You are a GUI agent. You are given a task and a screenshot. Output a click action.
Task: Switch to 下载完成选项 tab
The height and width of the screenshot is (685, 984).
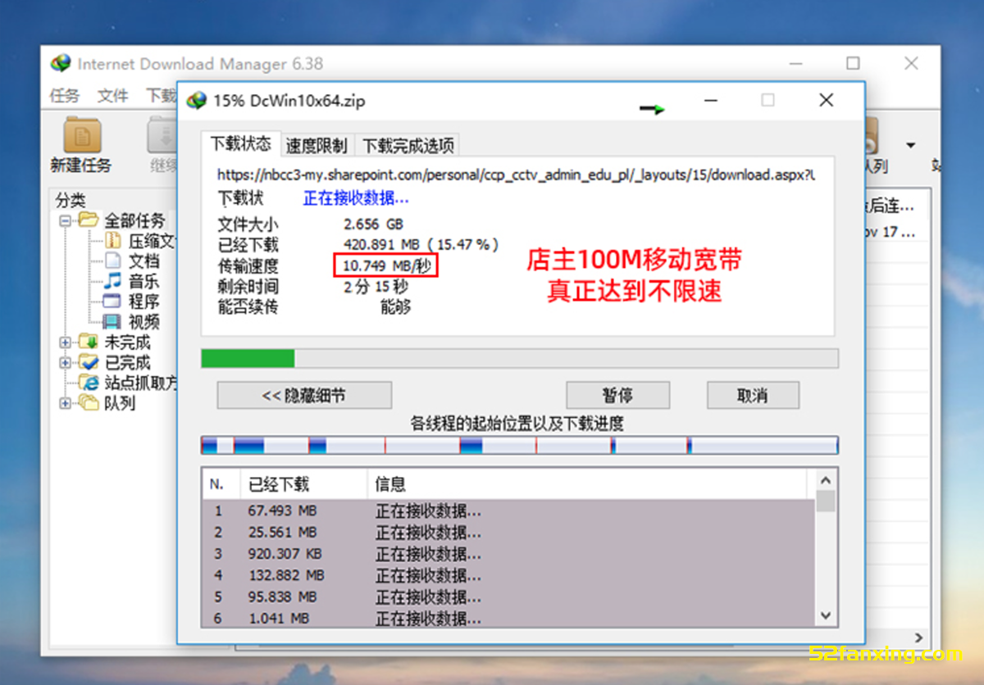(408, 146)
